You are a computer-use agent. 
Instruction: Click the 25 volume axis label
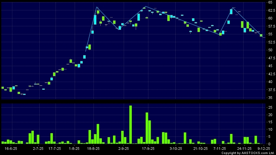[270, 107]
